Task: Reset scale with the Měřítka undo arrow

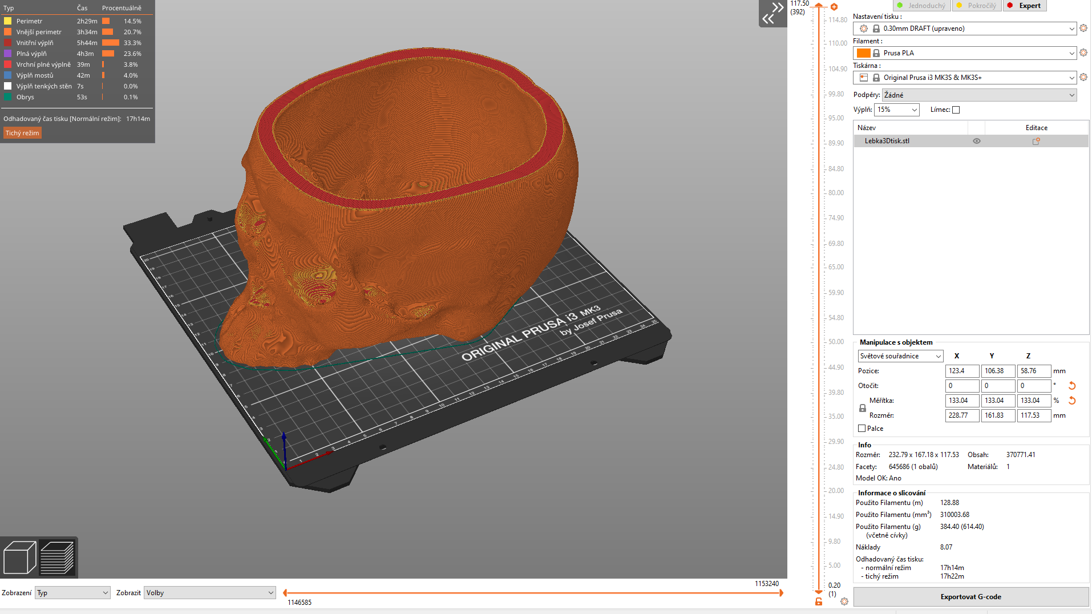Action: 1072,401
